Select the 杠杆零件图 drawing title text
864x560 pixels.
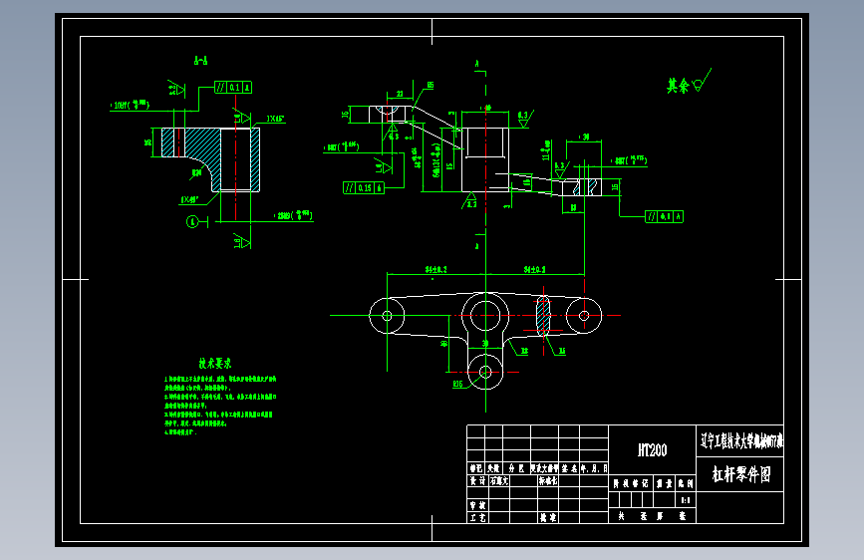pyautogui.click(x=741, y=474)
